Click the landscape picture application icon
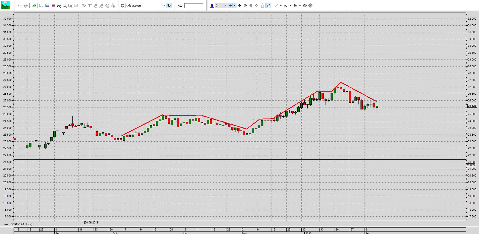This screenshot has width=479, height=234. (5, 5)
